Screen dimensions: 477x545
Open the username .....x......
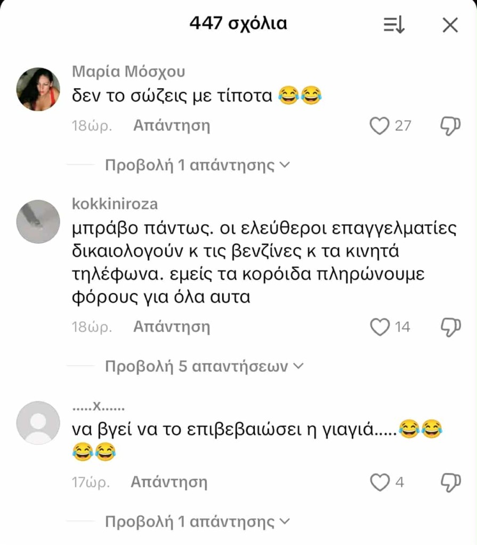pos(98,406)
